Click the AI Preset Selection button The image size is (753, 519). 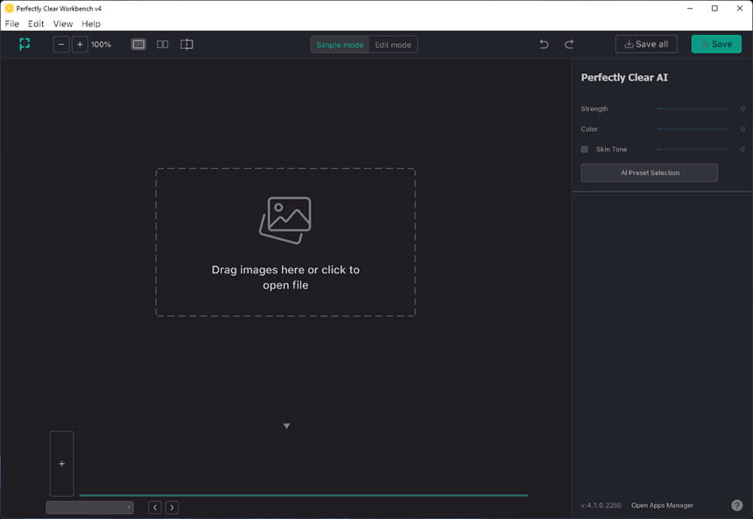[x=650, y=172]
